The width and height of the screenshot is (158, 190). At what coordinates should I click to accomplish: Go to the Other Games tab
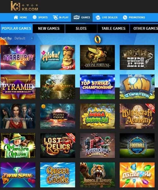click(x=144, y=28)
